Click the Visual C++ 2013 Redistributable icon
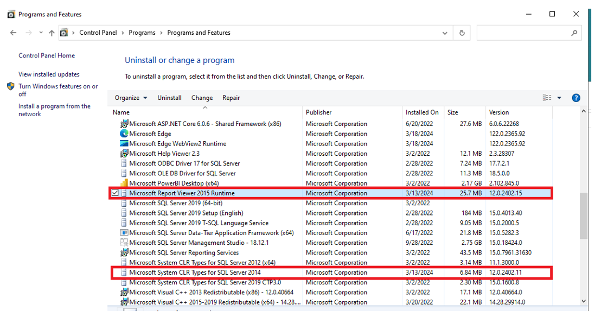Viewport: 595px width, 317px height. pos(124,293)
